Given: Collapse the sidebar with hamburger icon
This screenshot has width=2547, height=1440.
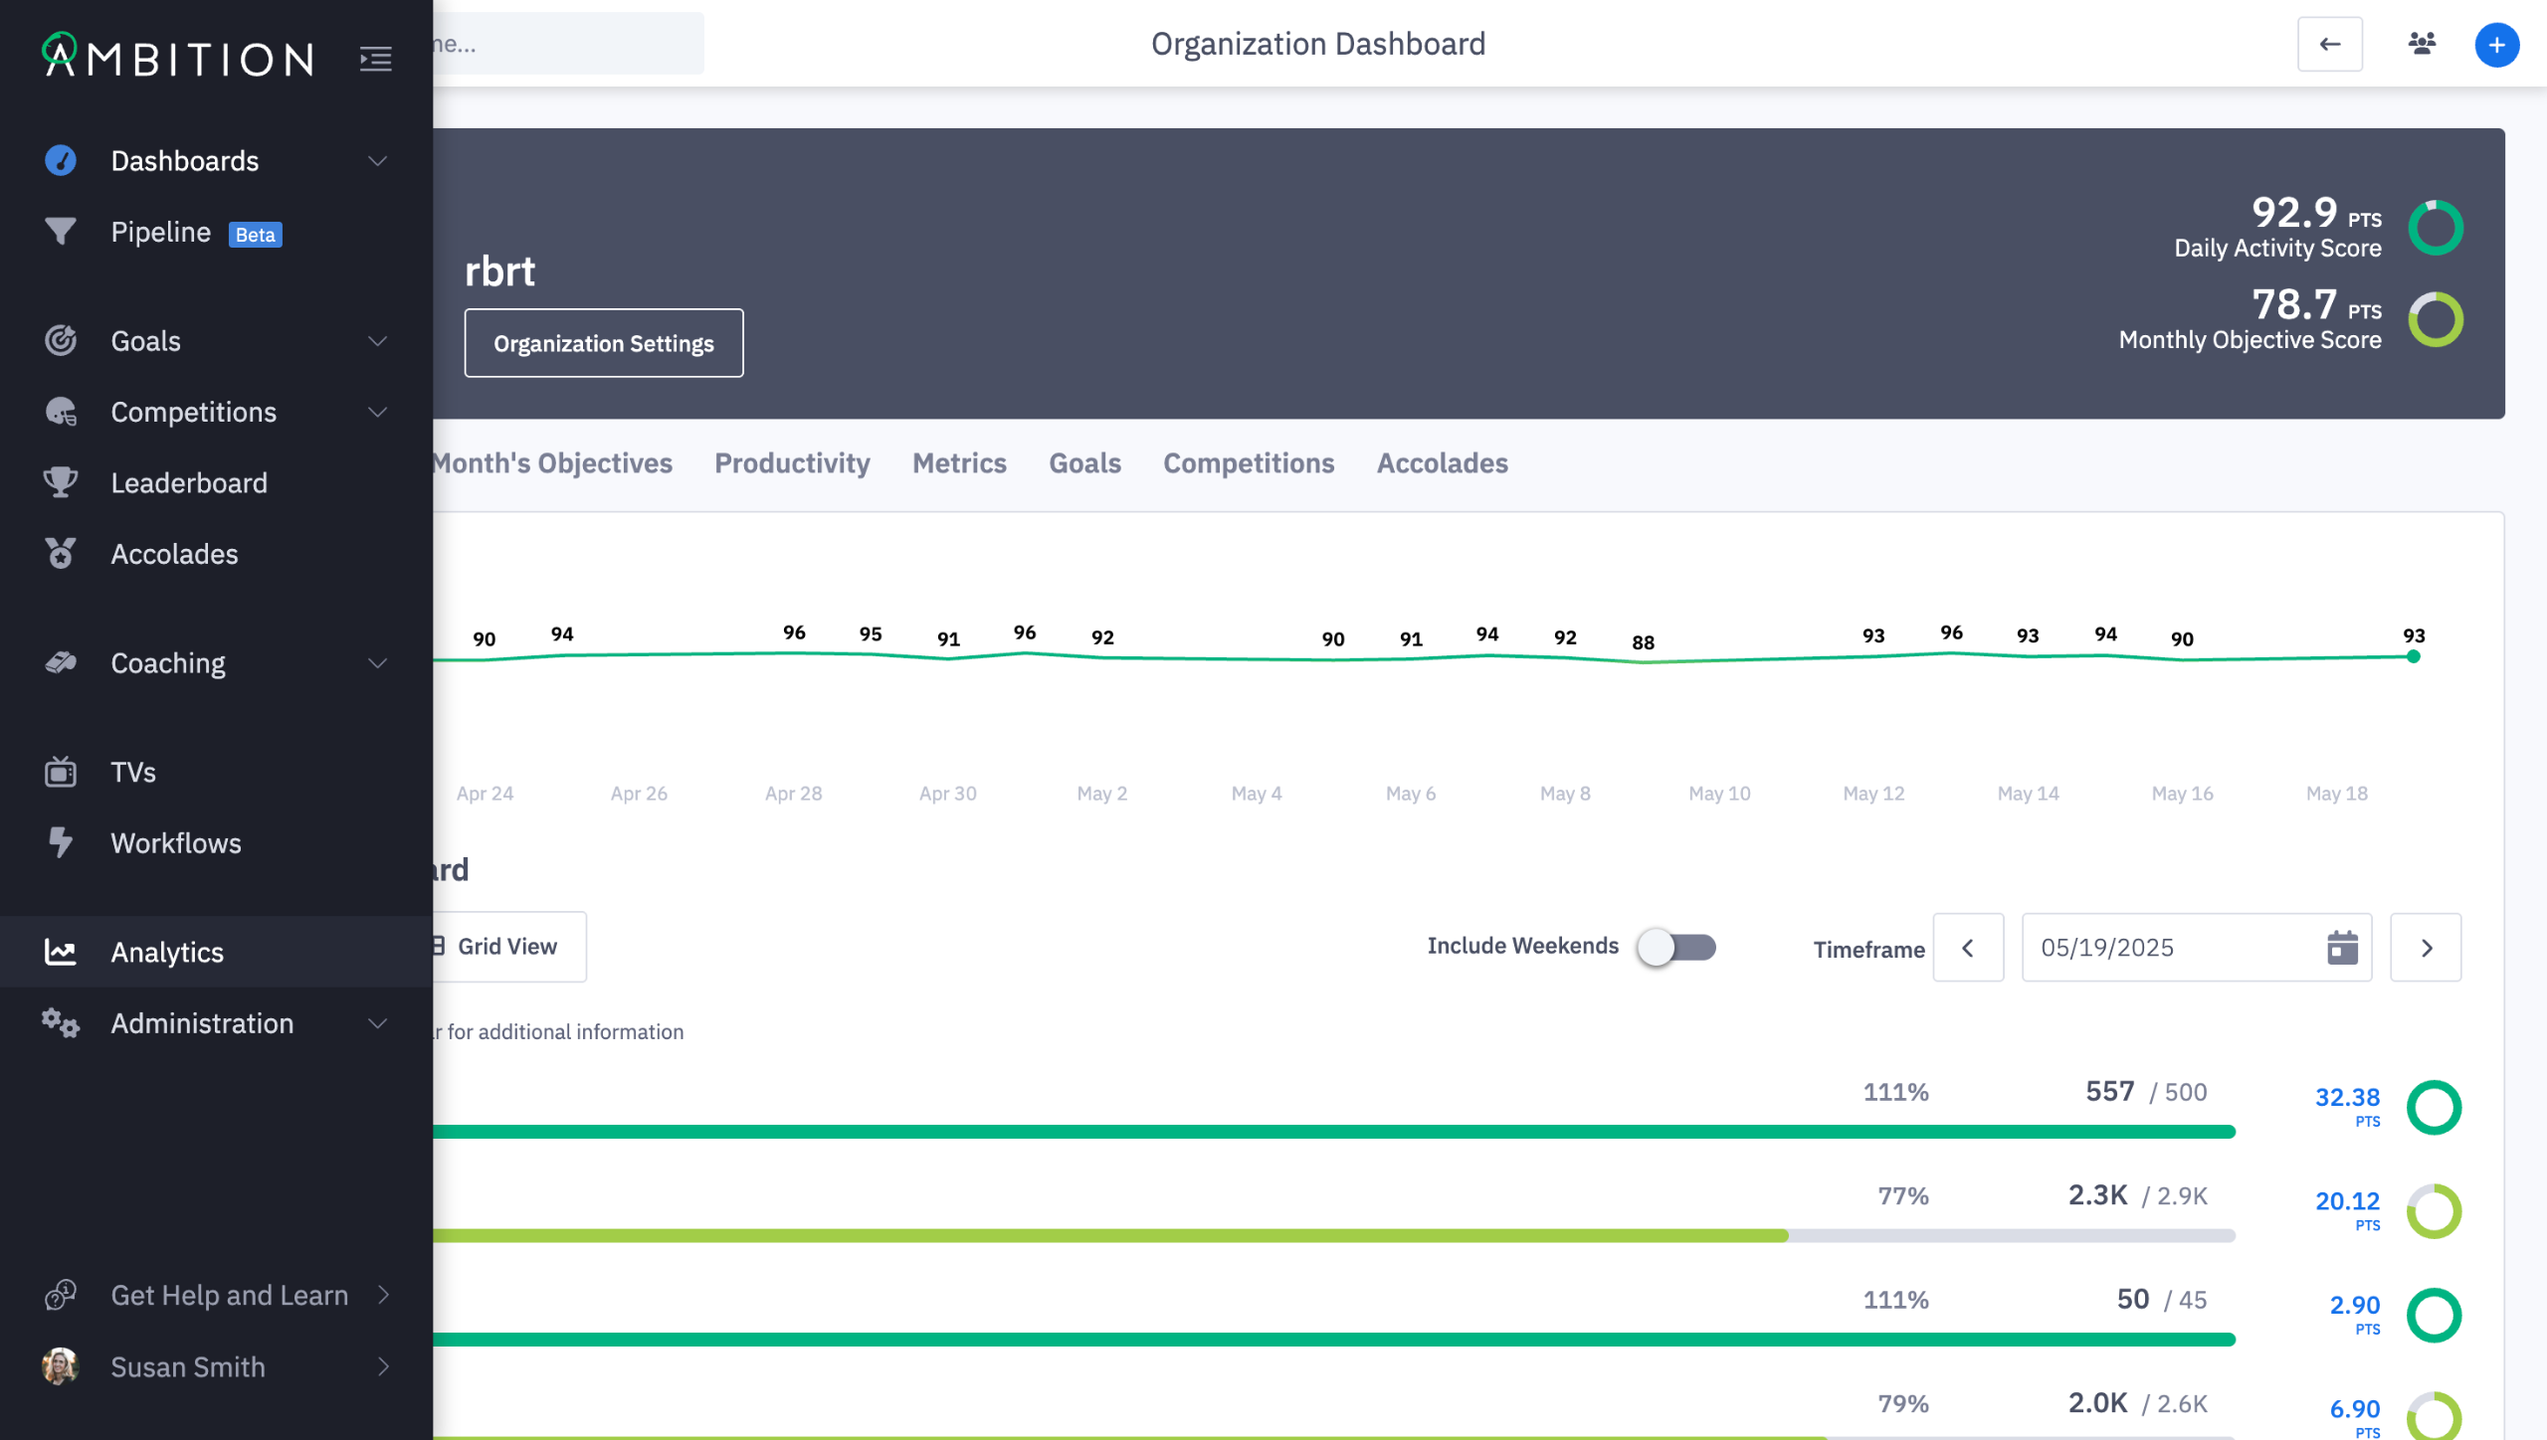Looking at the screenshot, I should pyautogui.click(x=375, y=60).
